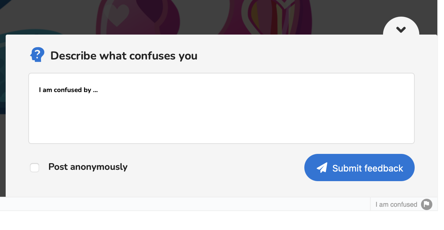Click the paper plane icon on Submit feedback
The height and width of the screenshot is (230, 444).
click(x=322, y=168)
